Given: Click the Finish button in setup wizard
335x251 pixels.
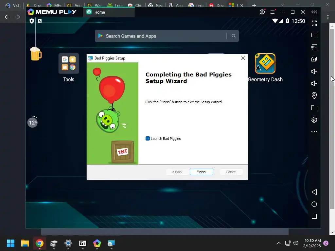Looking at the screenshot, I should [201, 172].
